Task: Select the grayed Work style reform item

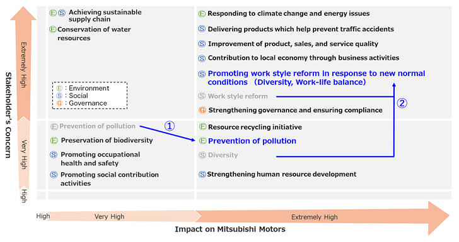Action: click(238, 96)
